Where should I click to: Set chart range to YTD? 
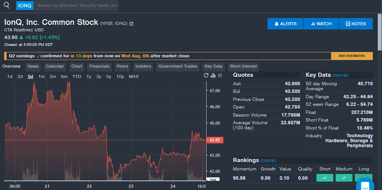point(77,76)
